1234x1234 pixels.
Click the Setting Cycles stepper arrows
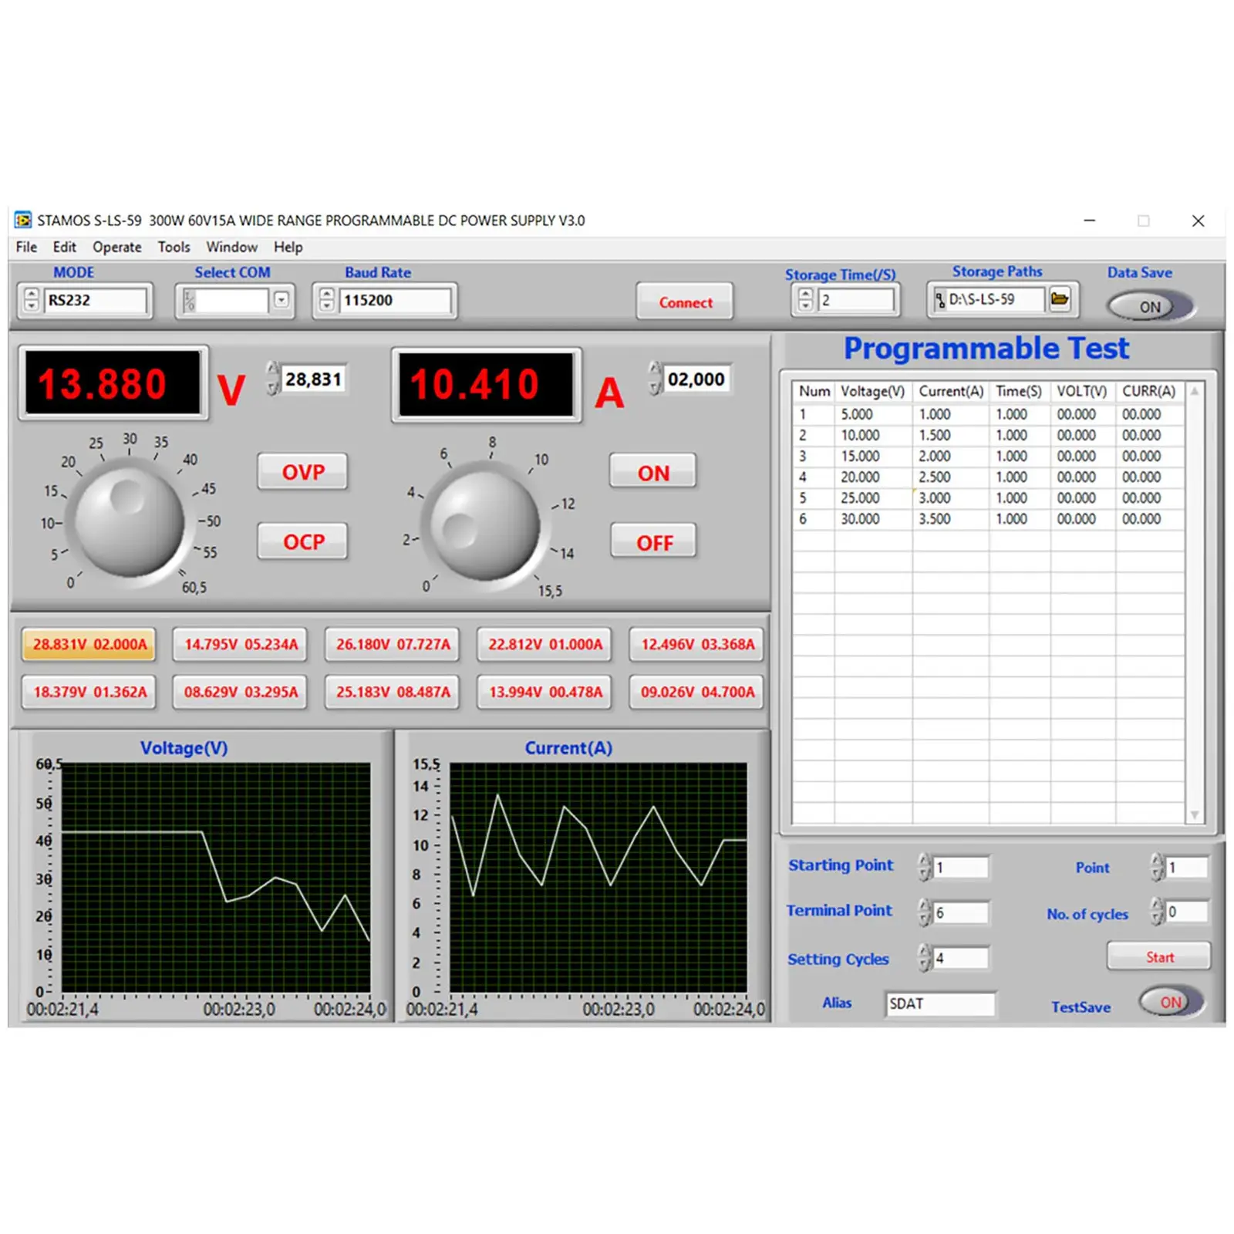[x=925, y=959]
